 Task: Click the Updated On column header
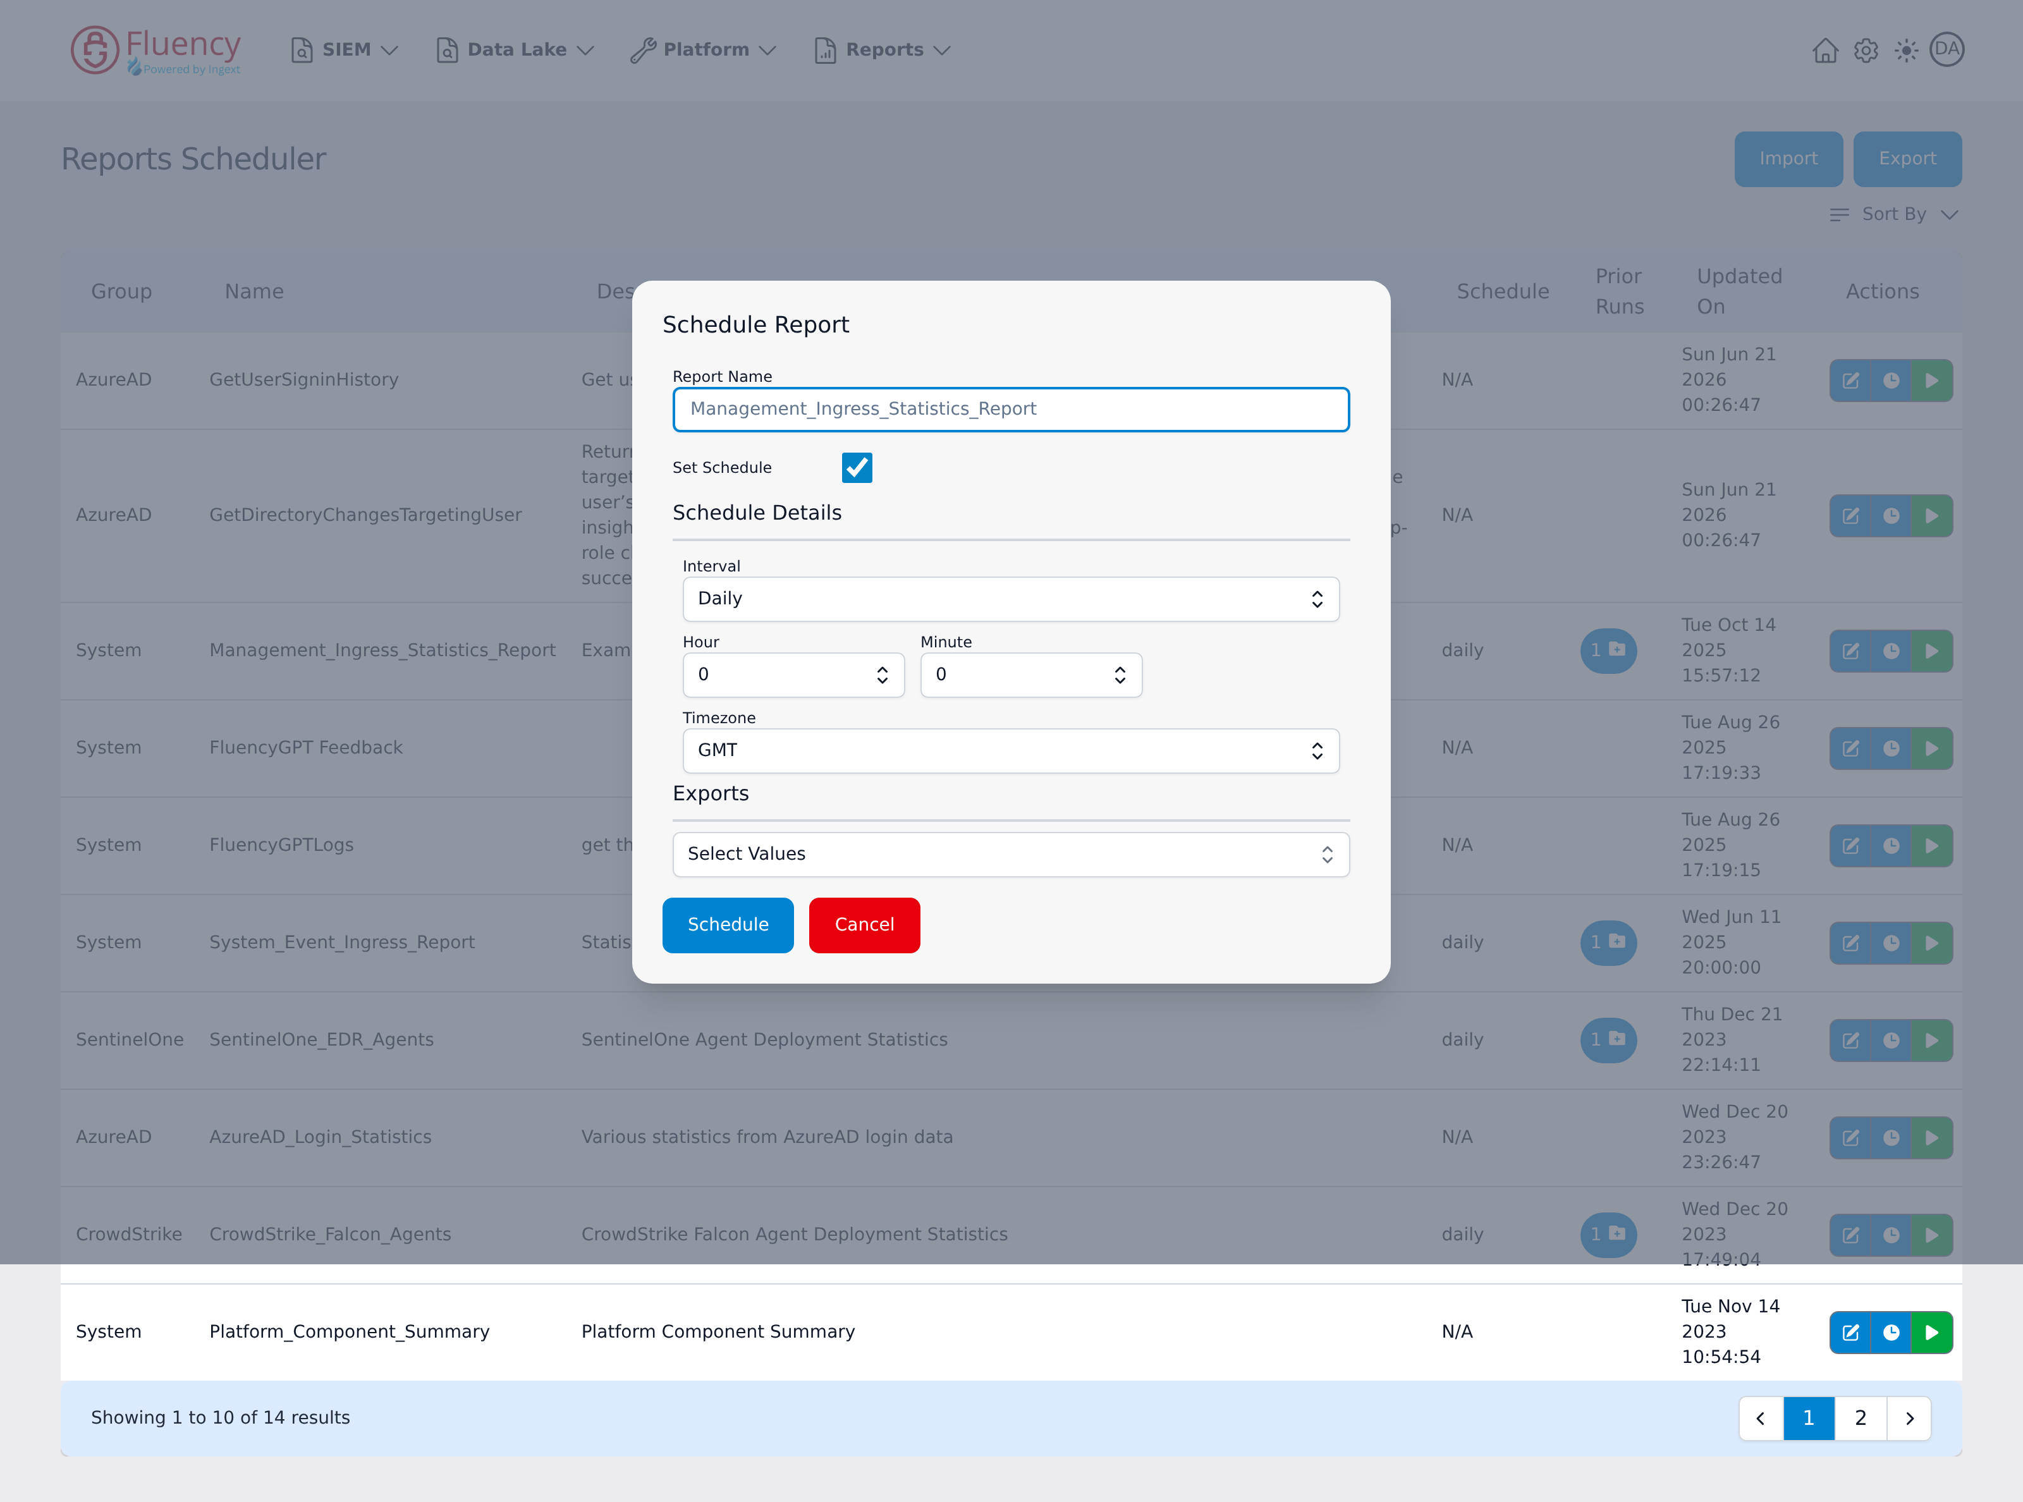coord(1739,292)
